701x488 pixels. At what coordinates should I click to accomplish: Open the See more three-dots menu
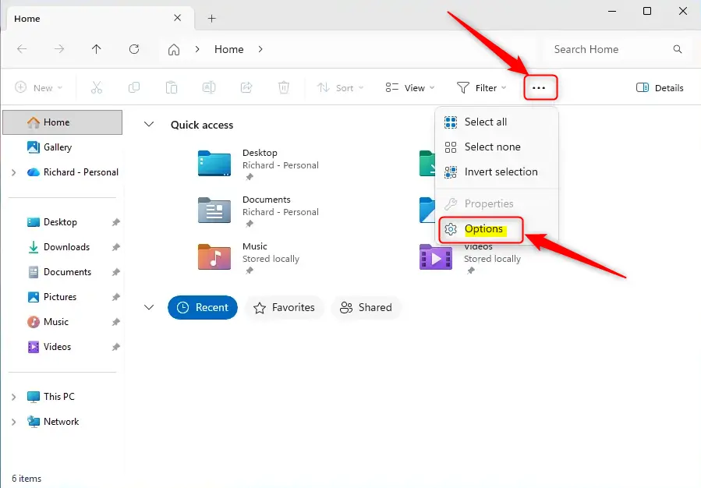pyautogui.click(x=539, y=87)
